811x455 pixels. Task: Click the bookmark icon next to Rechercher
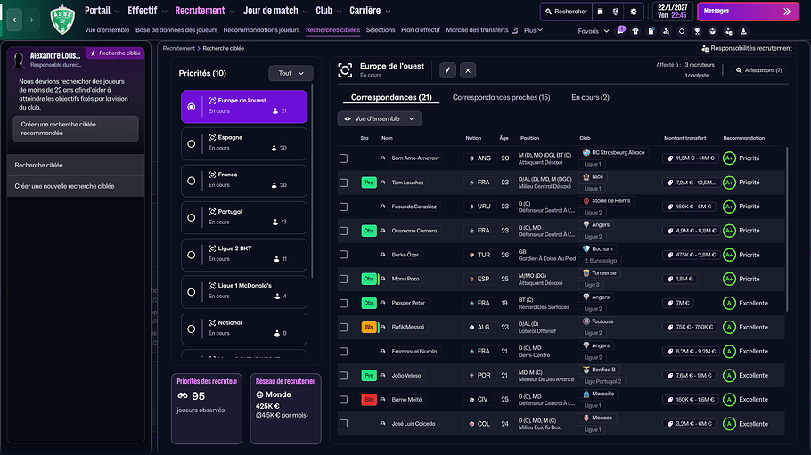pyautogui.click(x=601, y=12)
